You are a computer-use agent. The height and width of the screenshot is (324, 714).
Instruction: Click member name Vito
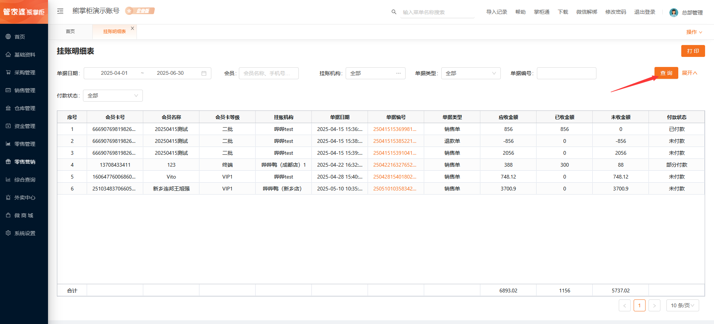click(171, 177)
